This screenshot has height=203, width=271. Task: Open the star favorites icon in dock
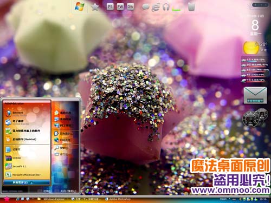(95, 7)
